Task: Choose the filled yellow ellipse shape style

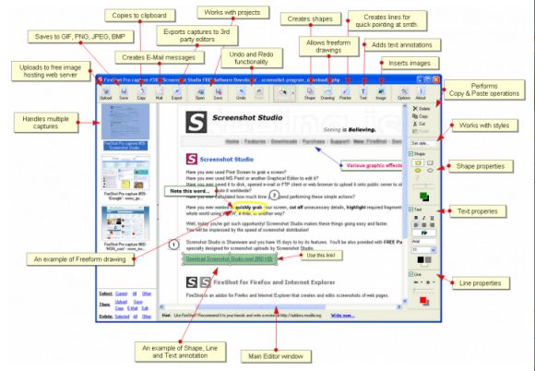Action: pos(418,171)
